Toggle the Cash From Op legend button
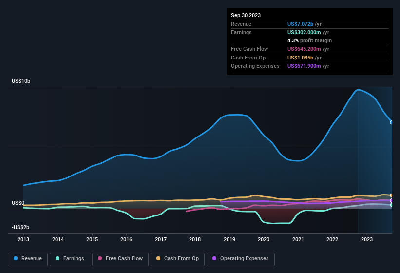Image resolution: width=400 pixels, height=273 pixels. (177, 259)
